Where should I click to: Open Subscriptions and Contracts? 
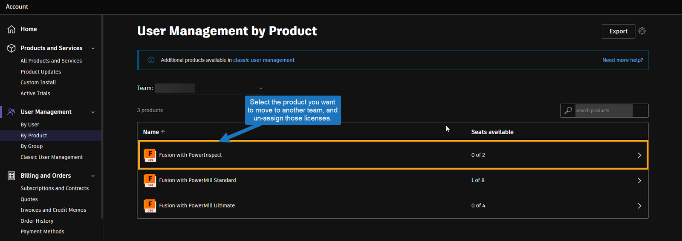click(x=55, y=188)
